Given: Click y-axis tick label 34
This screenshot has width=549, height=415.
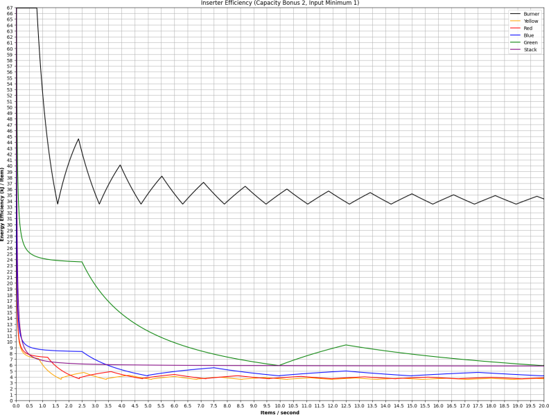Looking at the screenshot, I should point(10,201).
